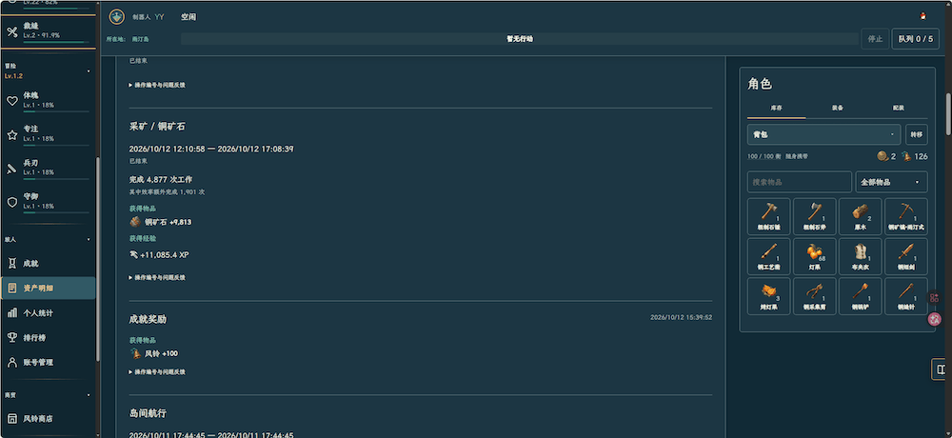Open 风铃商店 via its shop icon

(x=11, y=419)
